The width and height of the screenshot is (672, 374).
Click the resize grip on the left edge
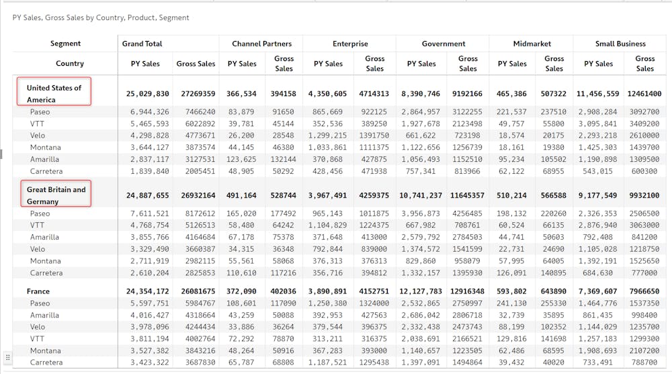pyautogui.click(x=1, y=154)
